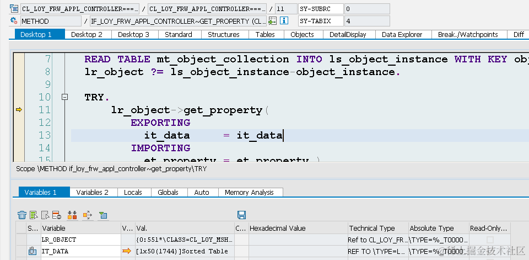
Task: Click the SY-TABIX label field
Action: coord(321,21)
